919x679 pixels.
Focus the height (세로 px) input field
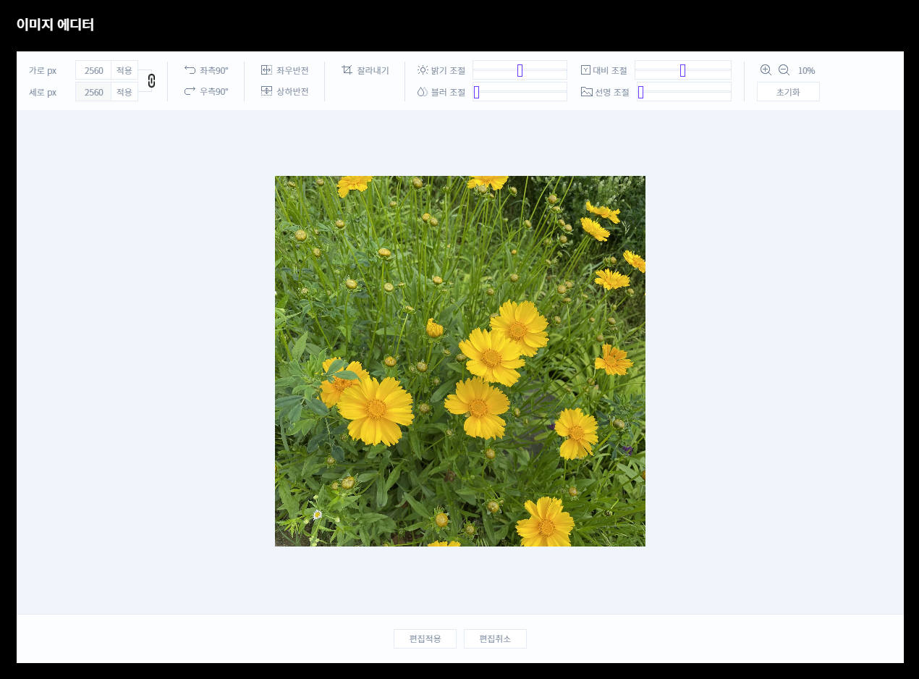pyautogui.click(x=93, y=92)
